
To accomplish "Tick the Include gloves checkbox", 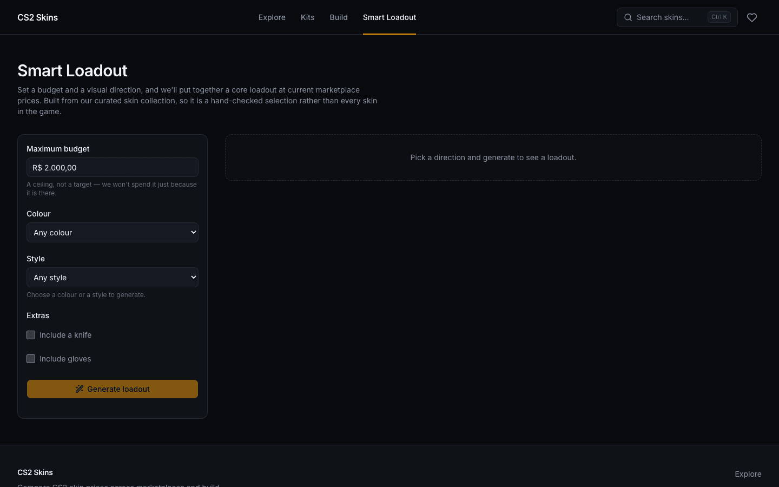I will (31, 359).
